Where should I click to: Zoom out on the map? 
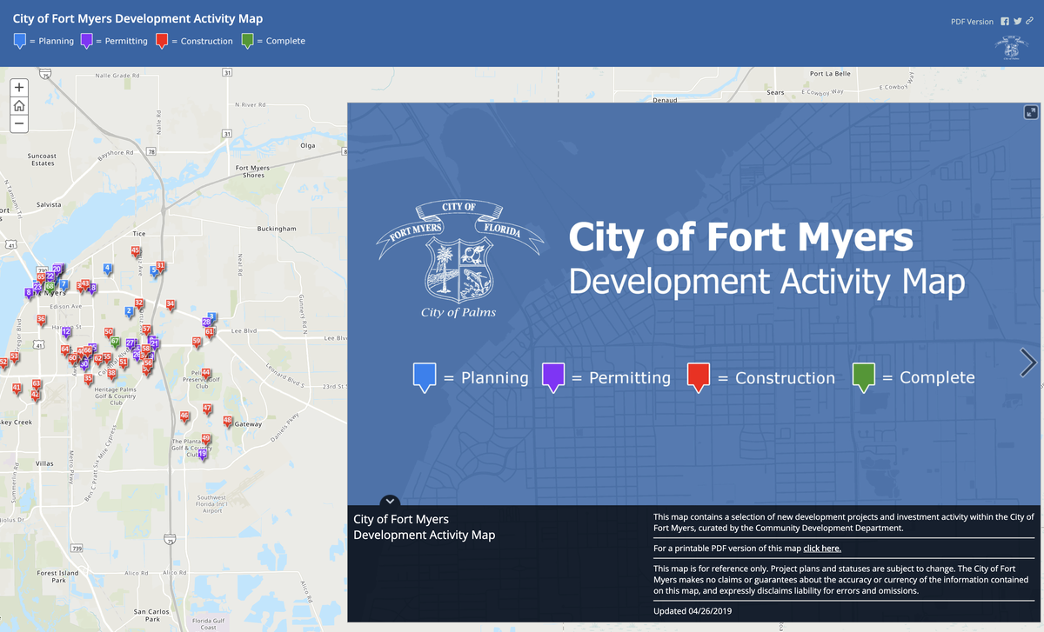19,124
